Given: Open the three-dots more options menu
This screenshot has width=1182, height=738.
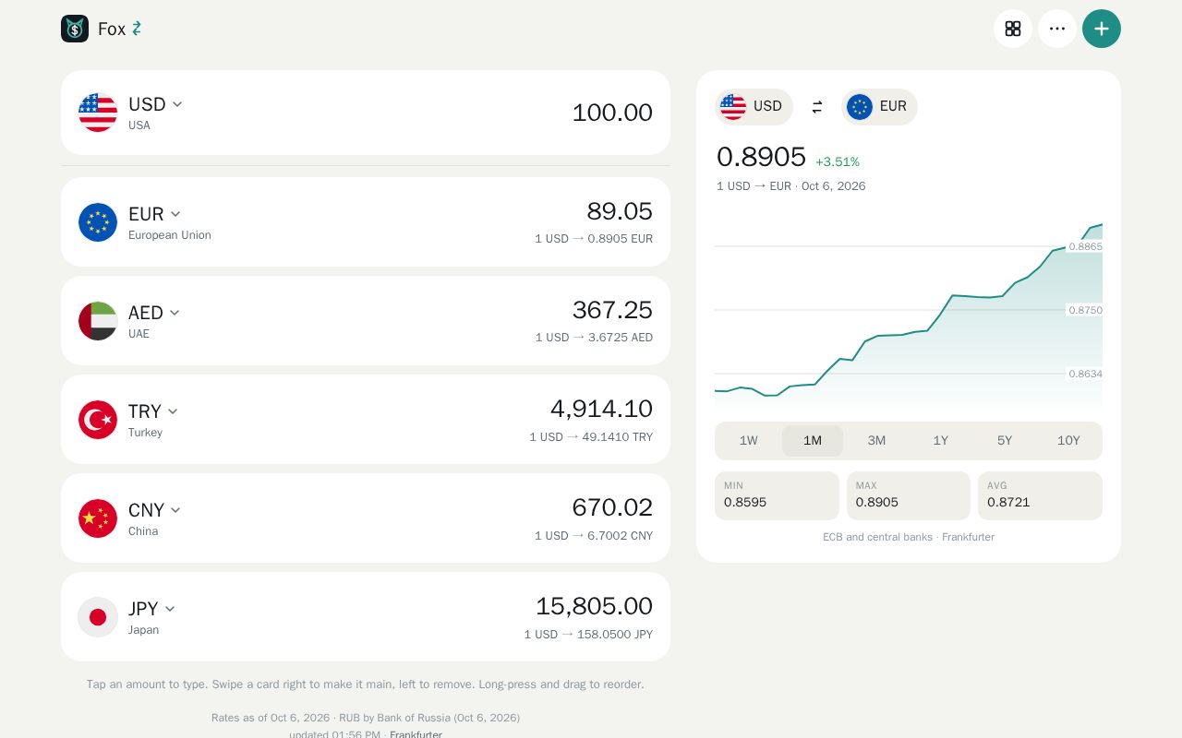Looking at the screenshot, I should tap(1057, 29).
